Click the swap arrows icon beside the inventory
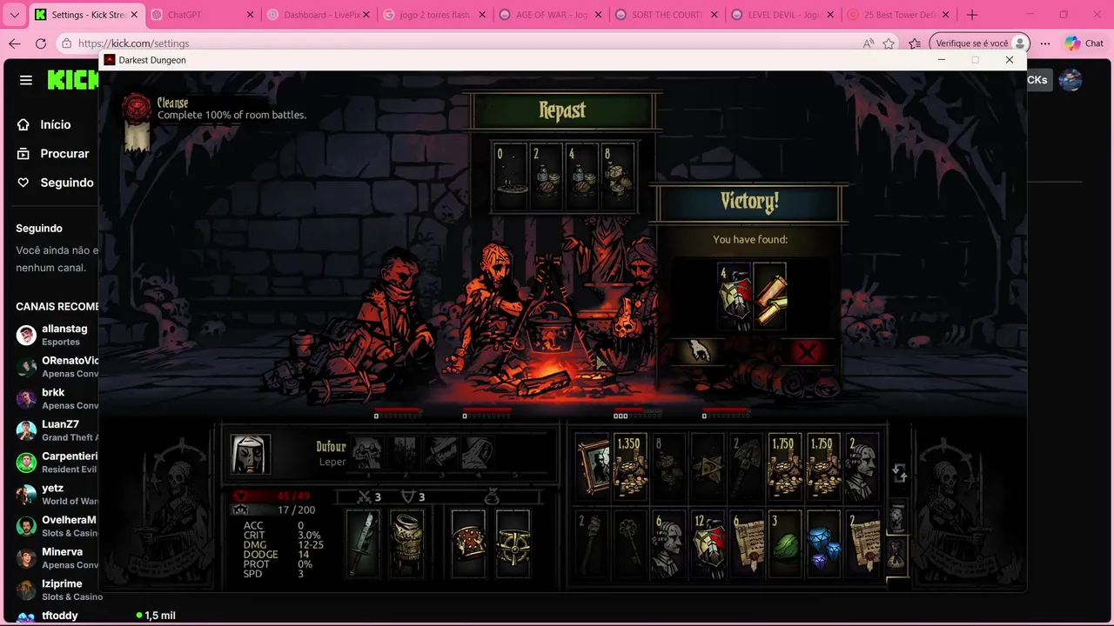Screen dimensions: 1114x626 click(899, 472)
